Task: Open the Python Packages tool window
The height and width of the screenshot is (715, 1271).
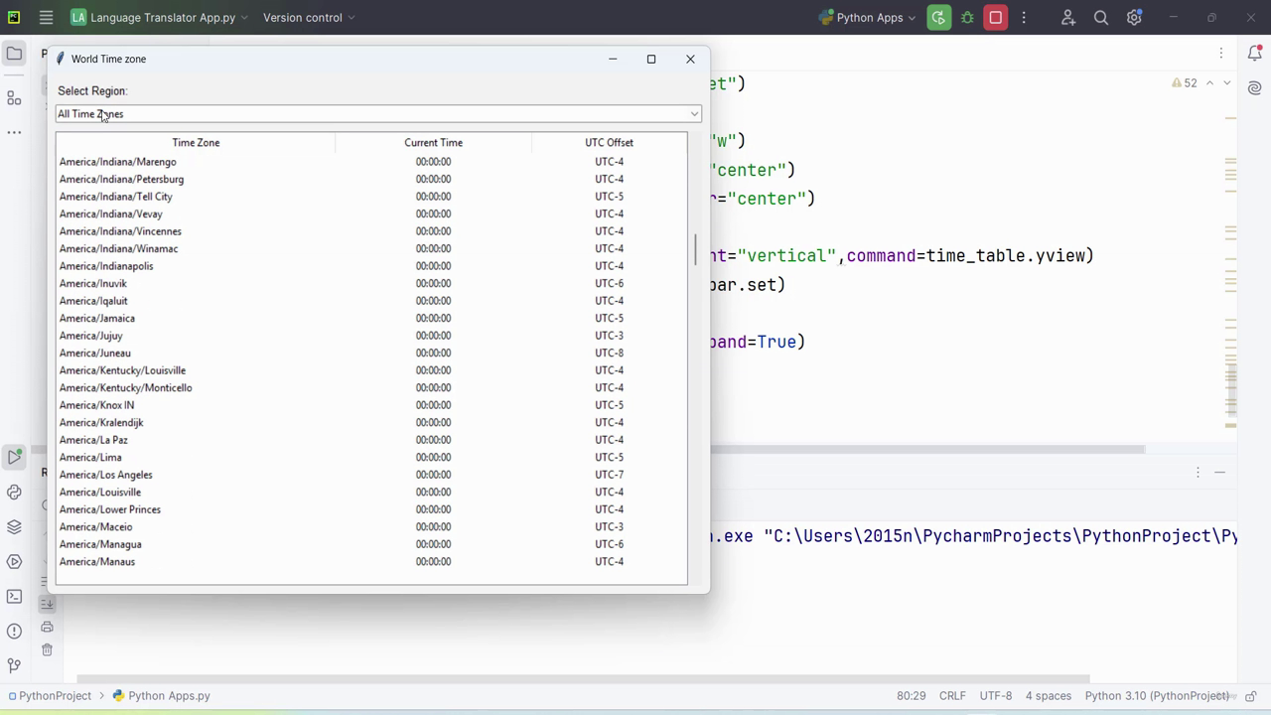Action: point(14,526)
